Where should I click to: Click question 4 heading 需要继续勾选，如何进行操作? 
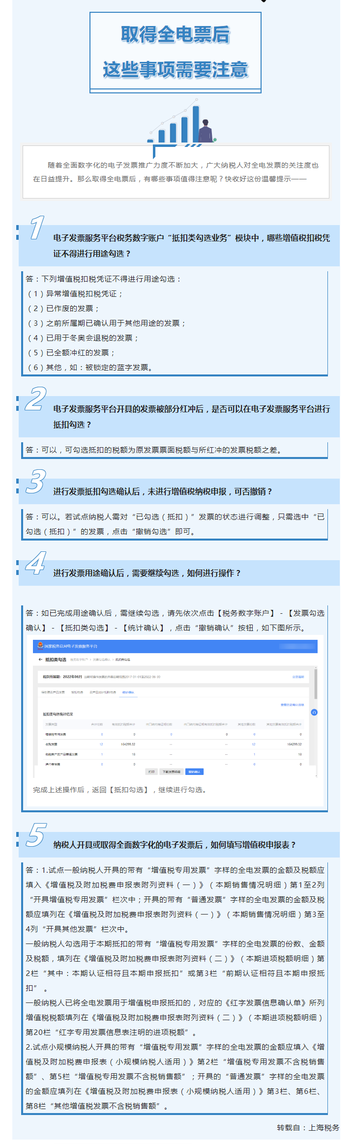[147, 573]
